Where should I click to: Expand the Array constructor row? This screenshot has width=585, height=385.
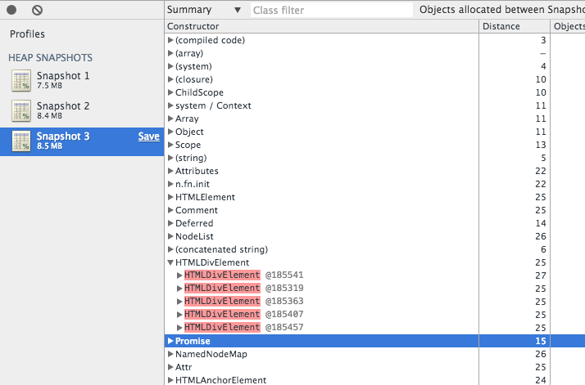(x=170, y=119)
